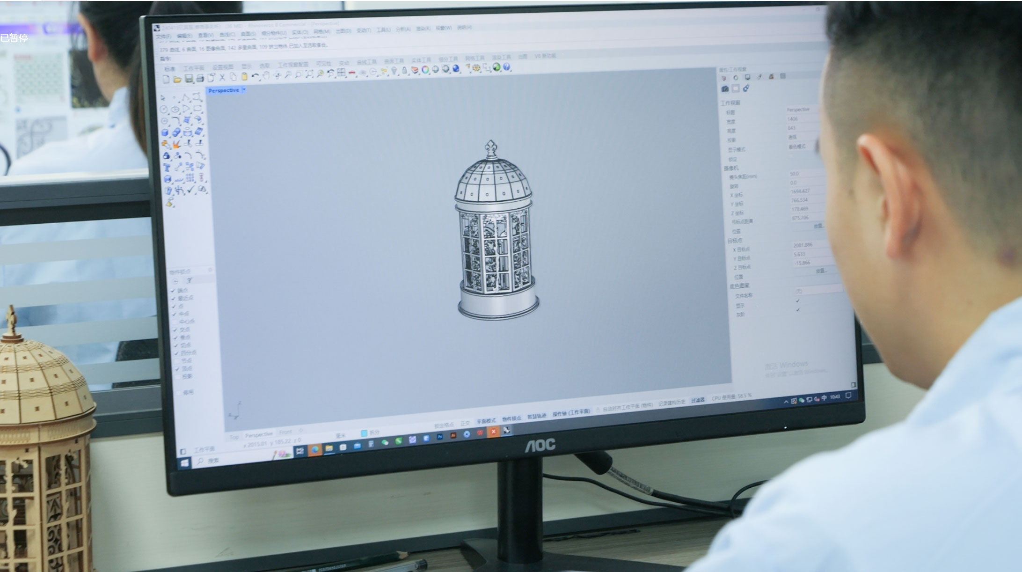Toggle the 停用 disable osnap checkbox

178,392
